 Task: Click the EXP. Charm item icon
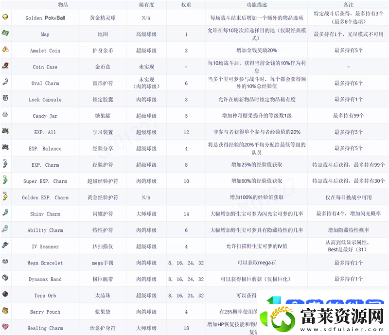coord(5,163)
